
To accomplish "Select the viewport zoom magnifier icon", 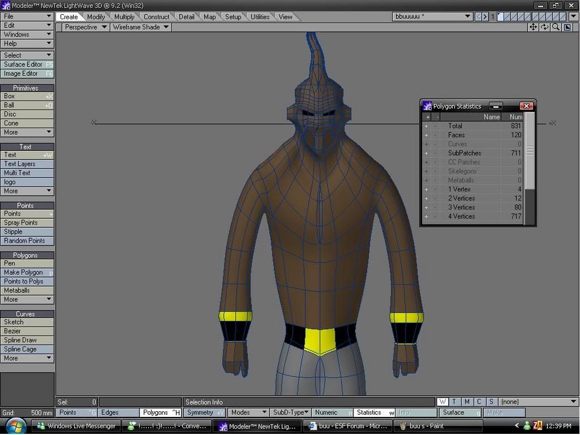I will [556, 27].
